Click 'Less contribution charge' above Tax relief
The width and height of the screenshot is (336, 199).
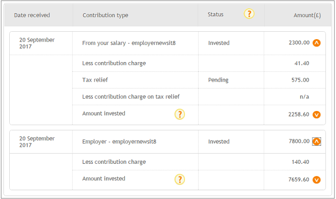pyautogui.click(x=114, y=64)
